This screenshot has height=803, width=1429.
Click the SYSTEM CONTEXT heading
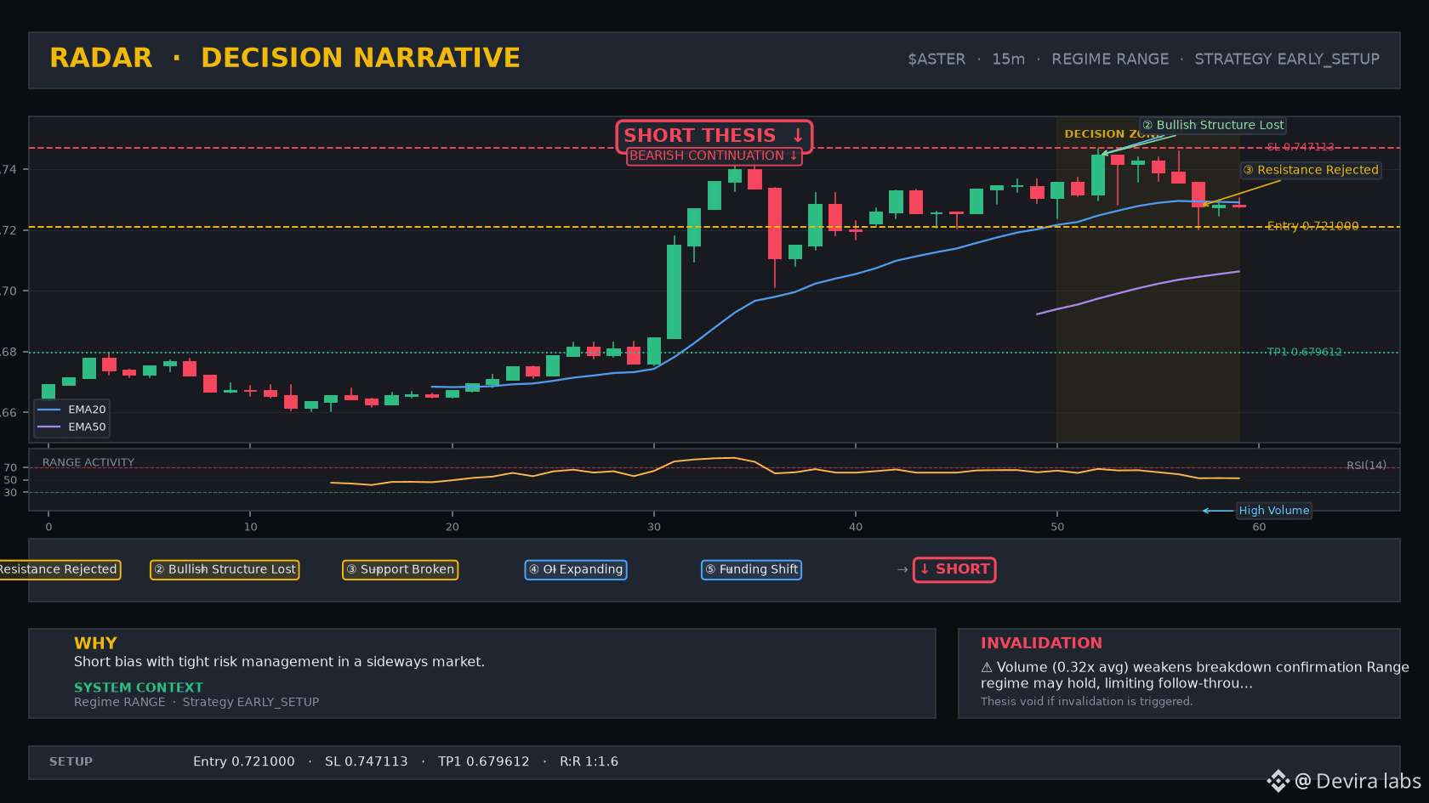click(139, 687)
